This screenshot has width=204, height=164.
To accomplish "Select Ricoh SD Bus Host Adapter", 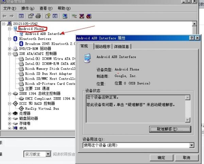I will coord(49,74).
